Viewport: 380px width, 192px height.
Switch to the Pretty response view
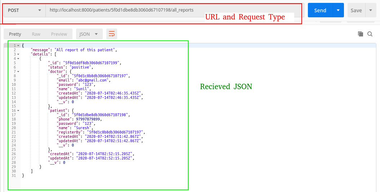[x=15, y=34]
